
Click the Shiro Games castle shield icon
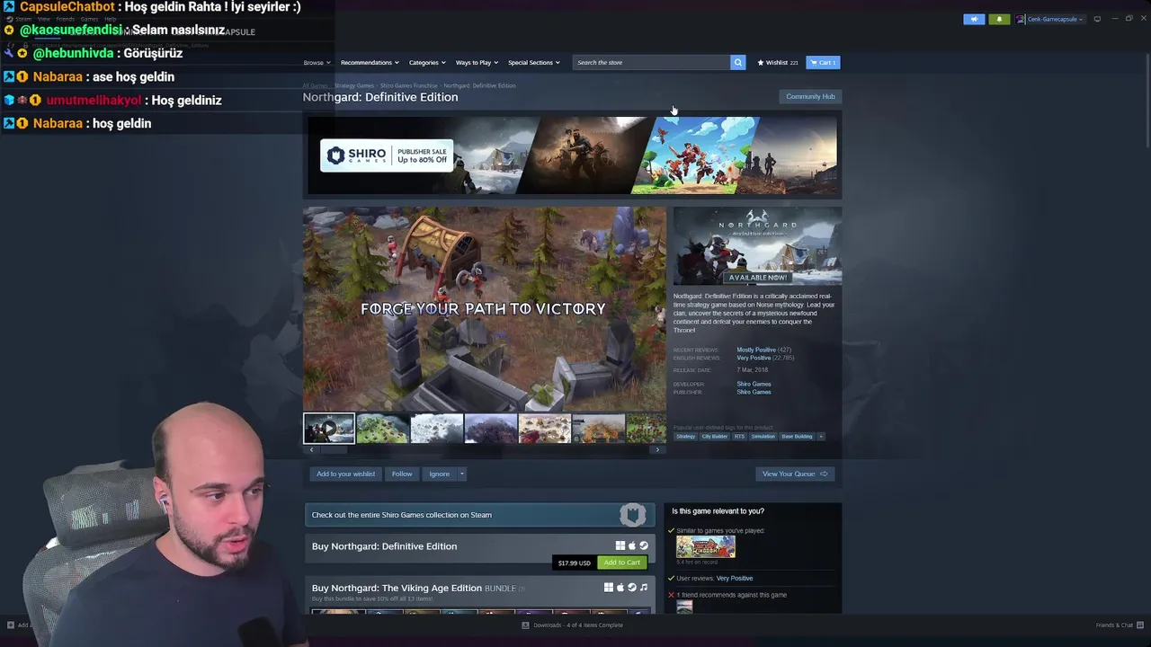coord(633,515)
